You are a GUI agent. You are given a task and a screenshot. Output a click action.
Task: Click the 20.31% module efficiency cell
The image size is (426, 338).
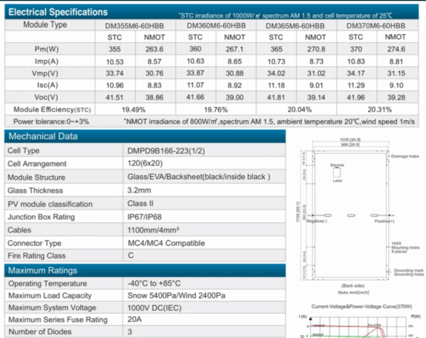(x=380, y=110)
